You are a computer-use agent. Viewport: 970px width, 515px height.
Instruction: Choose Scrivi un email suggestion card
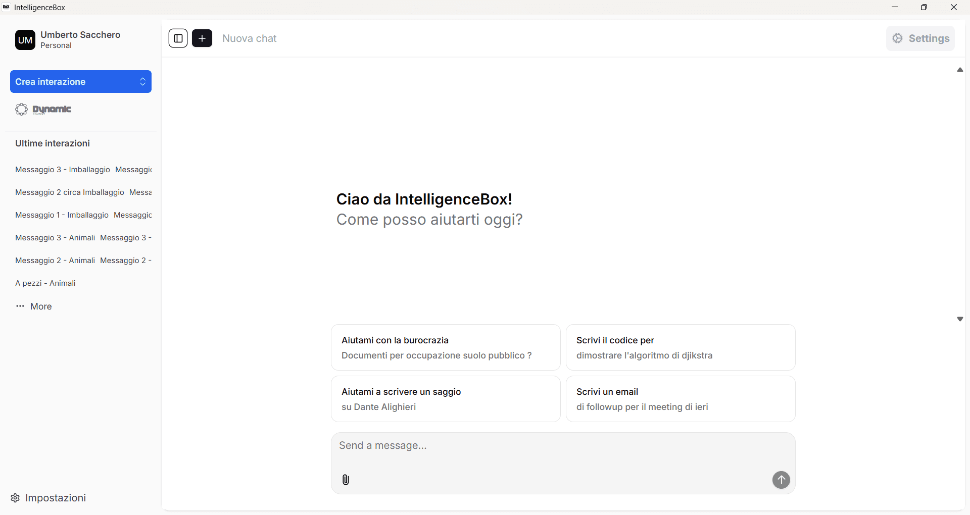tap(680, 399)
